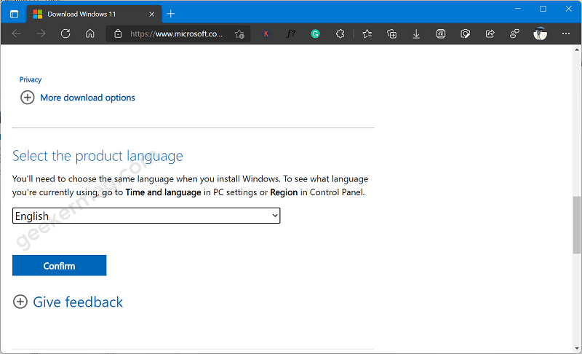This screenshot has height=354, width=582.
Task: Open the Collections panel
Action: pos(391,34)
